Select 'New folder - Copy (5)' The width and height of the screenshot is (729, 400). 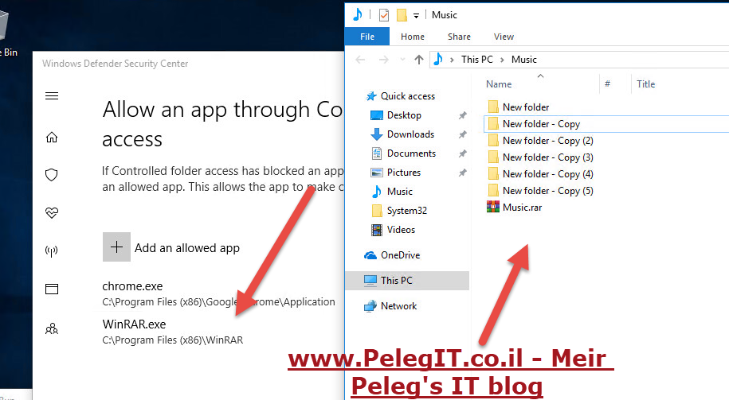coord(547,191)
